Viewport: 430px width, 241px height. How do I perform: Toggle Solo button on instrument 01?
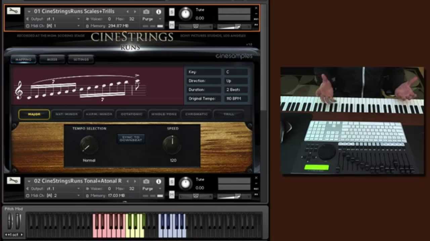(172, 12)
